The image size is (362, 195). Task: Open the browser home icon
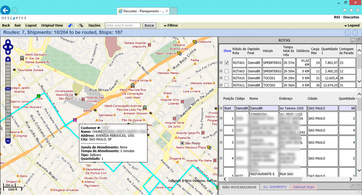345,10
